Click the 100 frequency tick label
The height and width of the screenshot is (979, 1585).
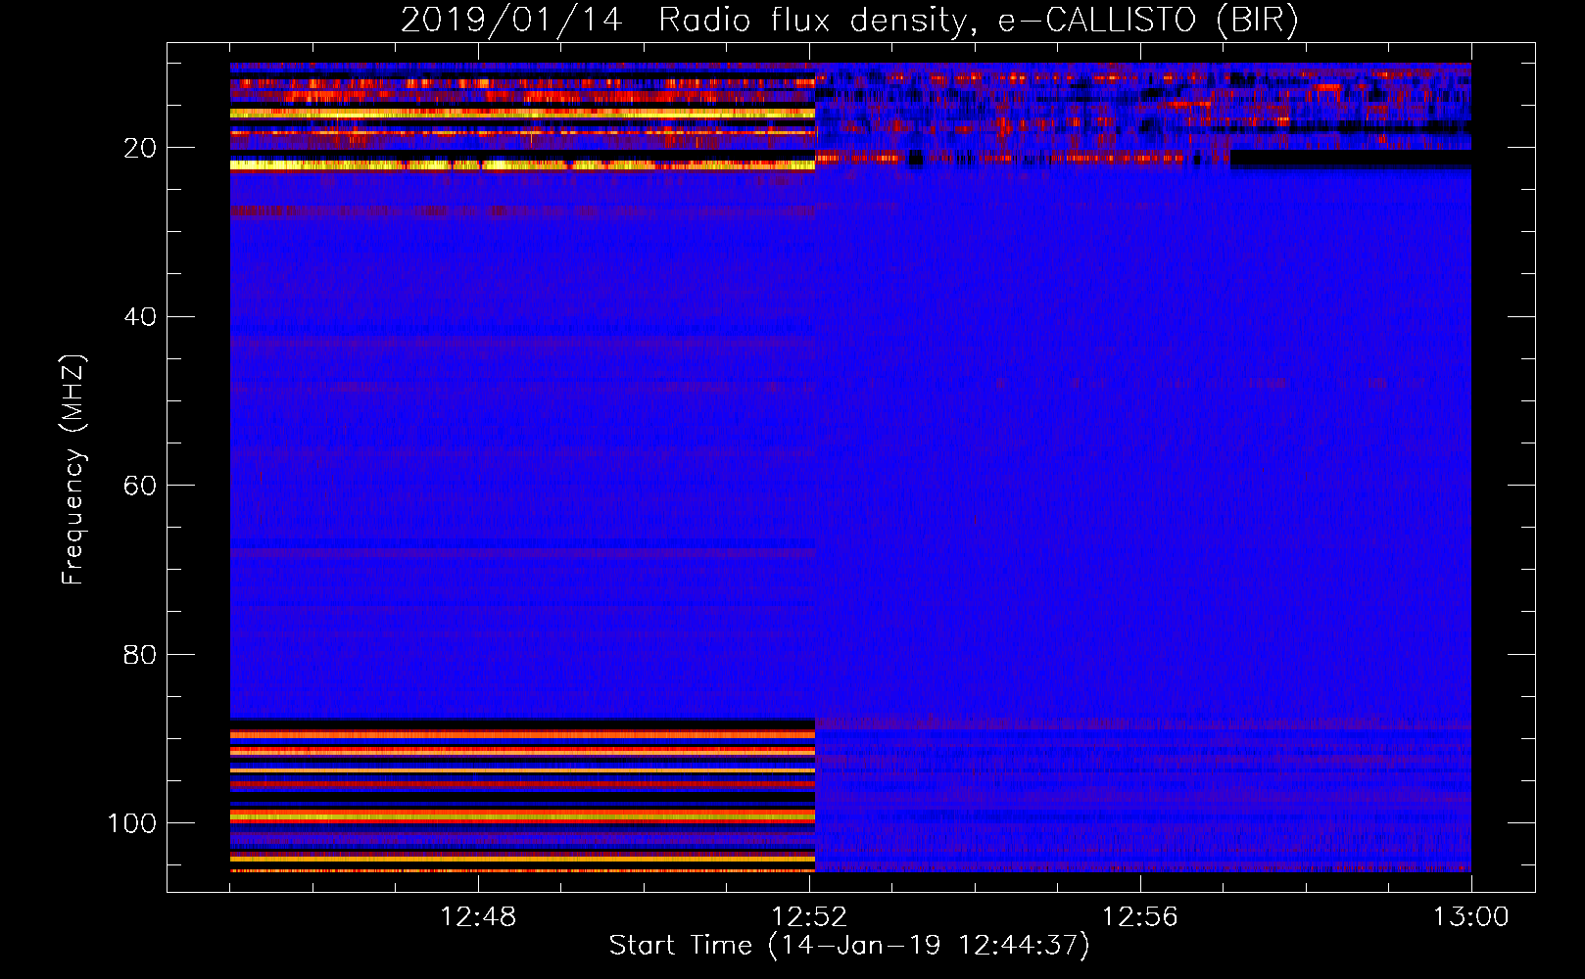coord(132,823)
